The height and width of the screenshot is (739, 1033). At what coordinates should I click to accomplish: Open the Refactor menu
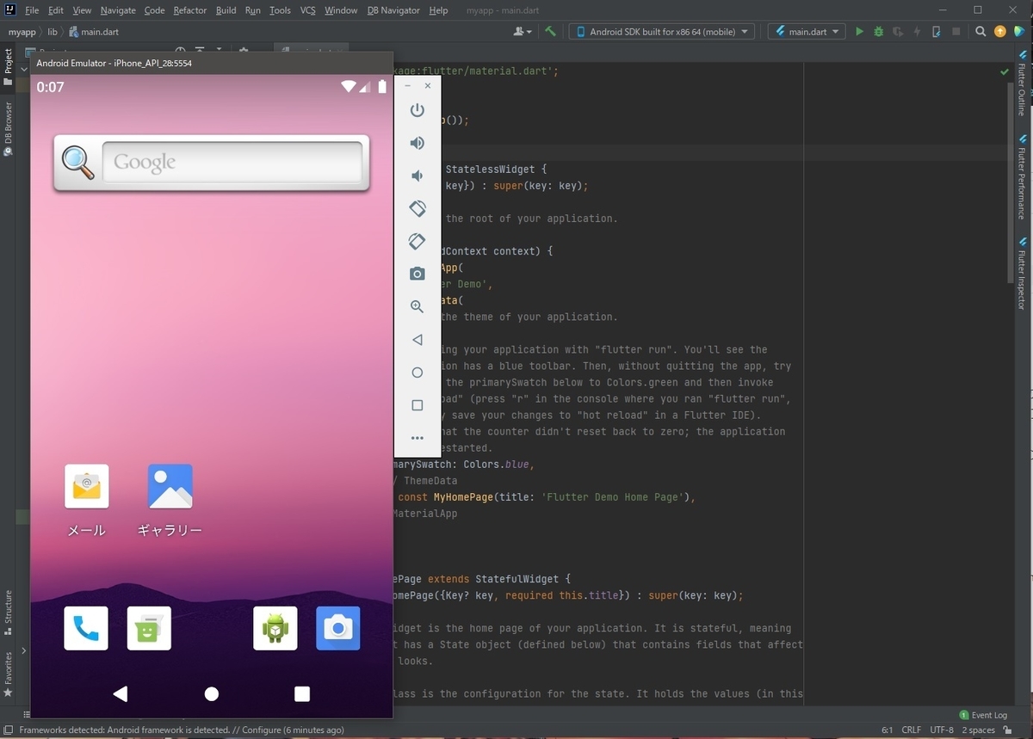pos(189,10)
